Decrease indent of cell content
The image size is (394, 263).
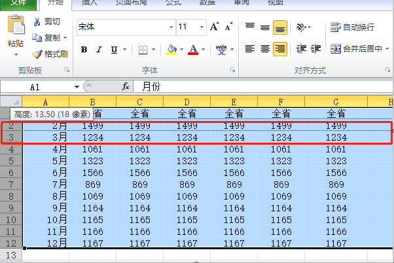[301, 48]
